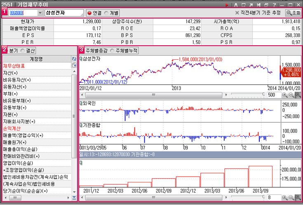Screen dimensions: 303x205
Task: Zoom in on the price chart
Action: click(x=284, y=95)
